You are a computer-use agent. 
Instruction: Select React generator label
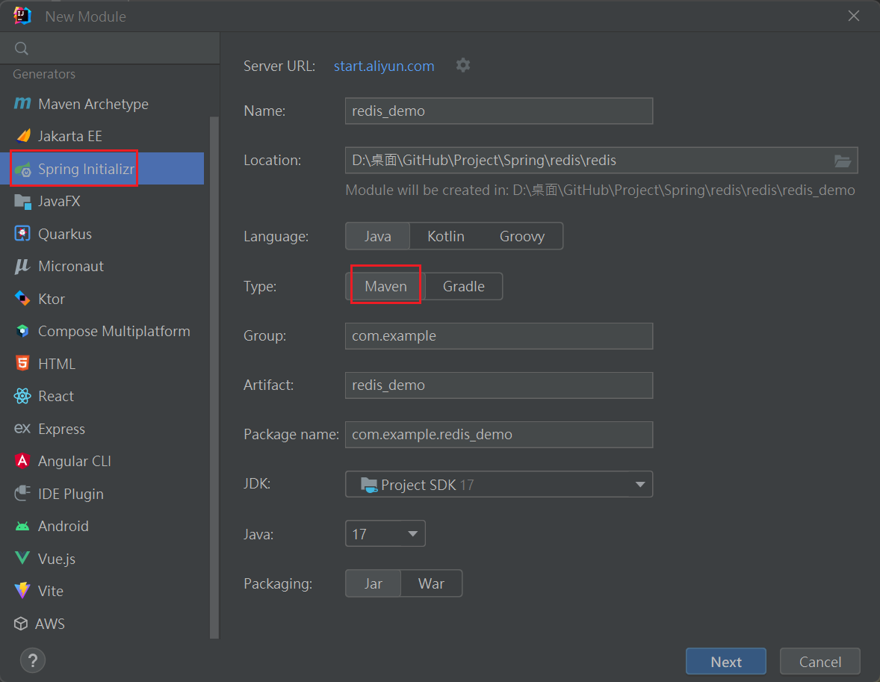coord(56,397)
